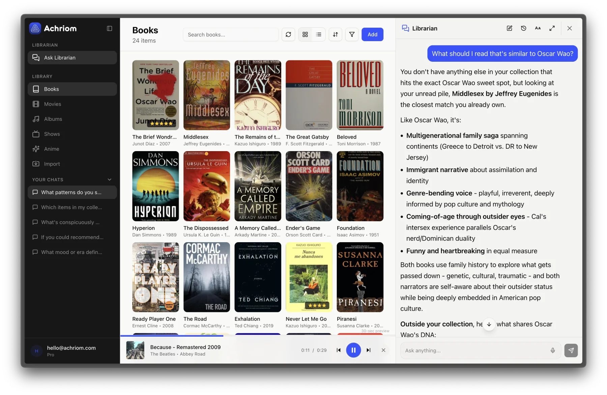This screenshot has width=607, height=395.
Task: Open chat 'What patterns do you s...'
Action: (x=72, y=192)
